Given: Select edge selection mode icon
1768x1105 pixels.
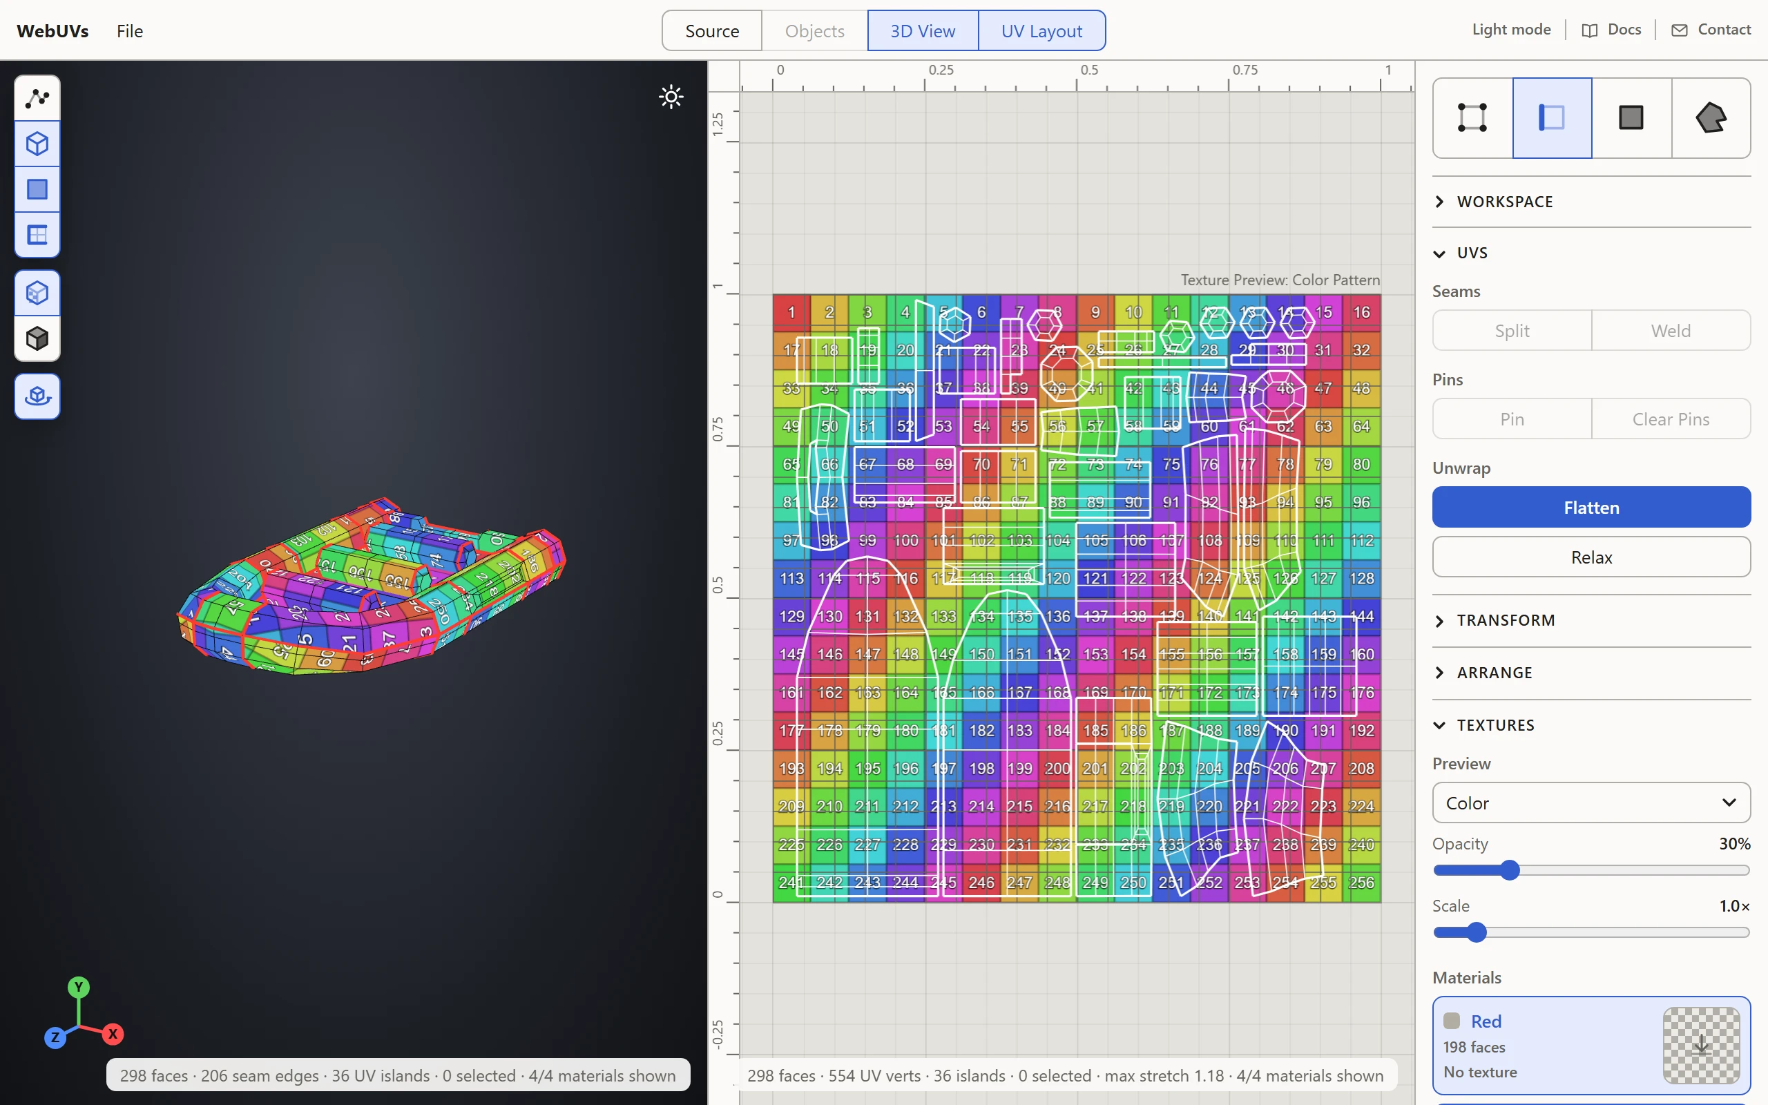Looking at the screenshot, I should click(x=1552, y=117).
